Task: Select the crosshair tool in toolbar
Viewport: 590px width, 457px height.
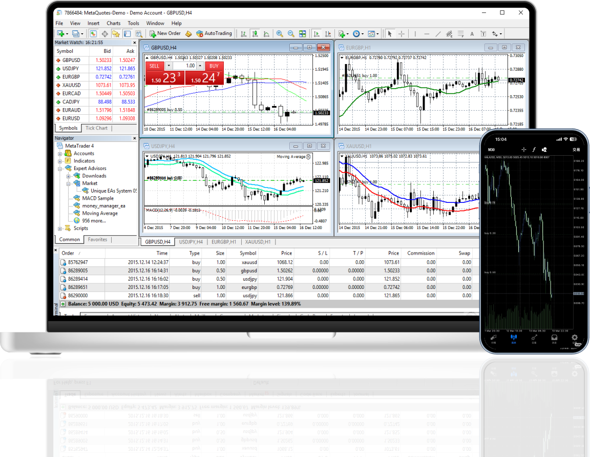Action: coord(402,34)
